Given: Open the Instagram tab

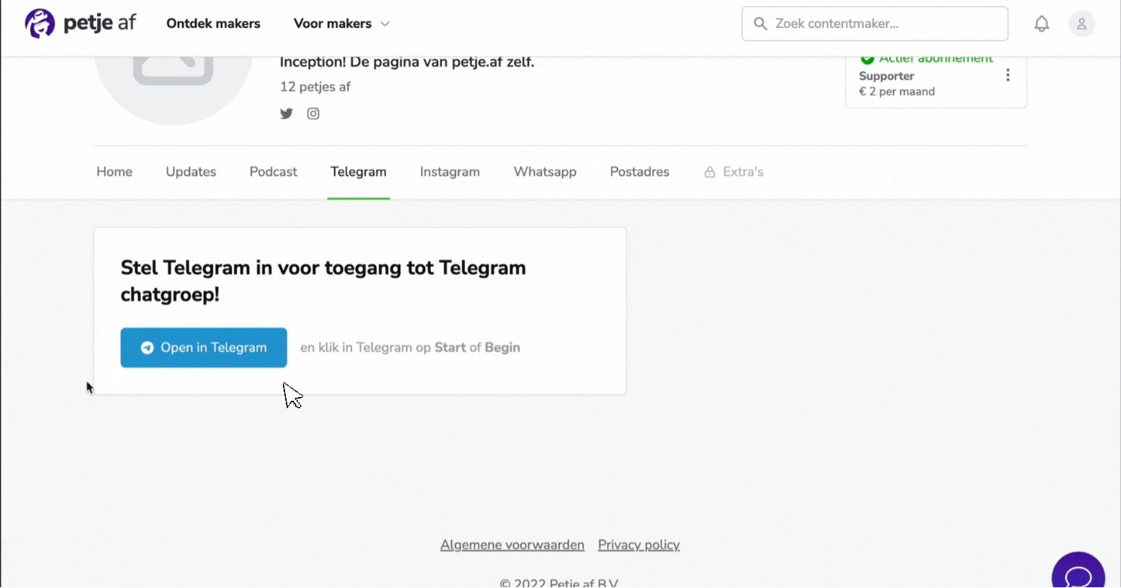Looking at the screenshot, I should (450, 172).
